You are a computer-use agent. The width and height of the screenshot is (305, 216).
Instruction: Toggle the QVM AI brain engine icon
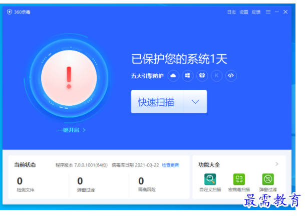click(202, 76)
